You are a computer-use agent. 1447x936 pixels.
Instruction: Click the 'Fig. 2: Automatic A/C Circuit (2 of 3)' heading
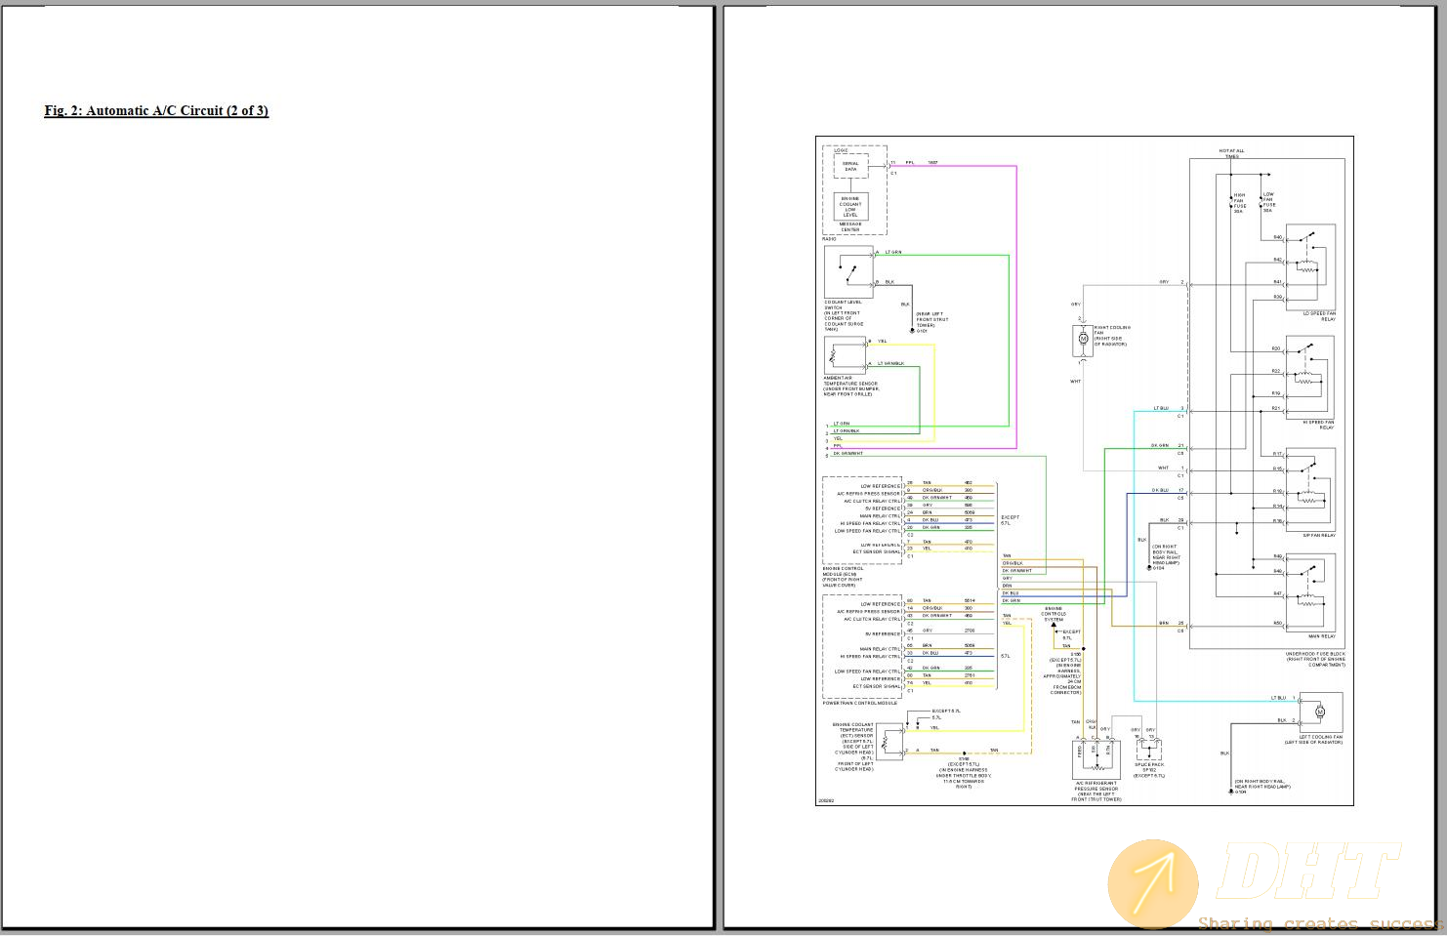point(156,110)
